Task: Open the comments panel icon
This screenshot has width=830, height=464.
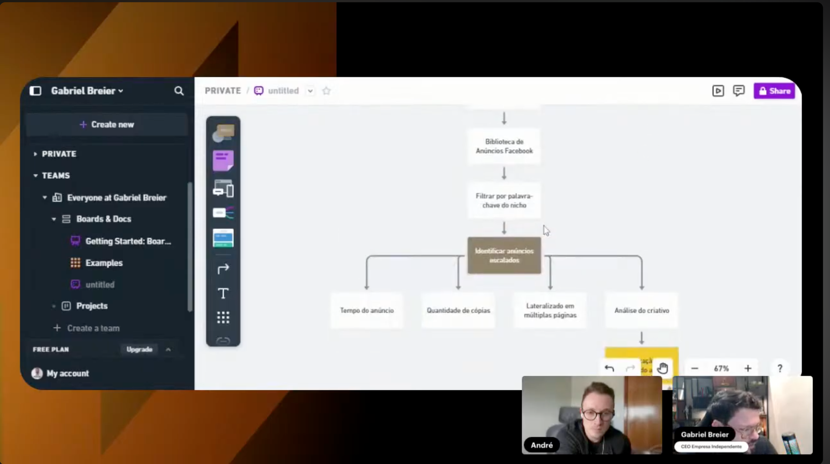Action: (x=739, y=91)
